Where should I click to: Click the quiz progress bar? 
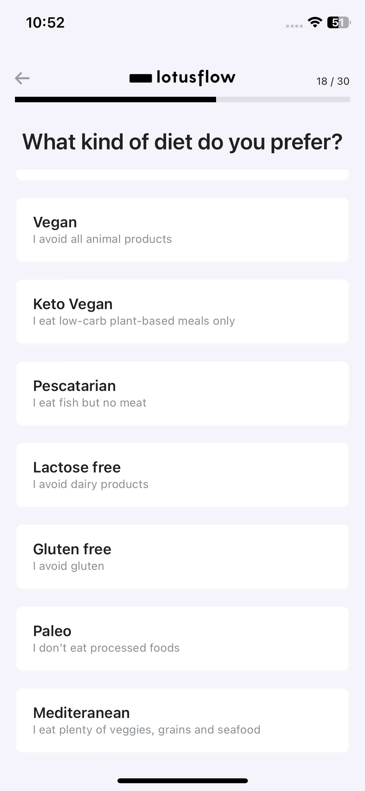(182, 99)
